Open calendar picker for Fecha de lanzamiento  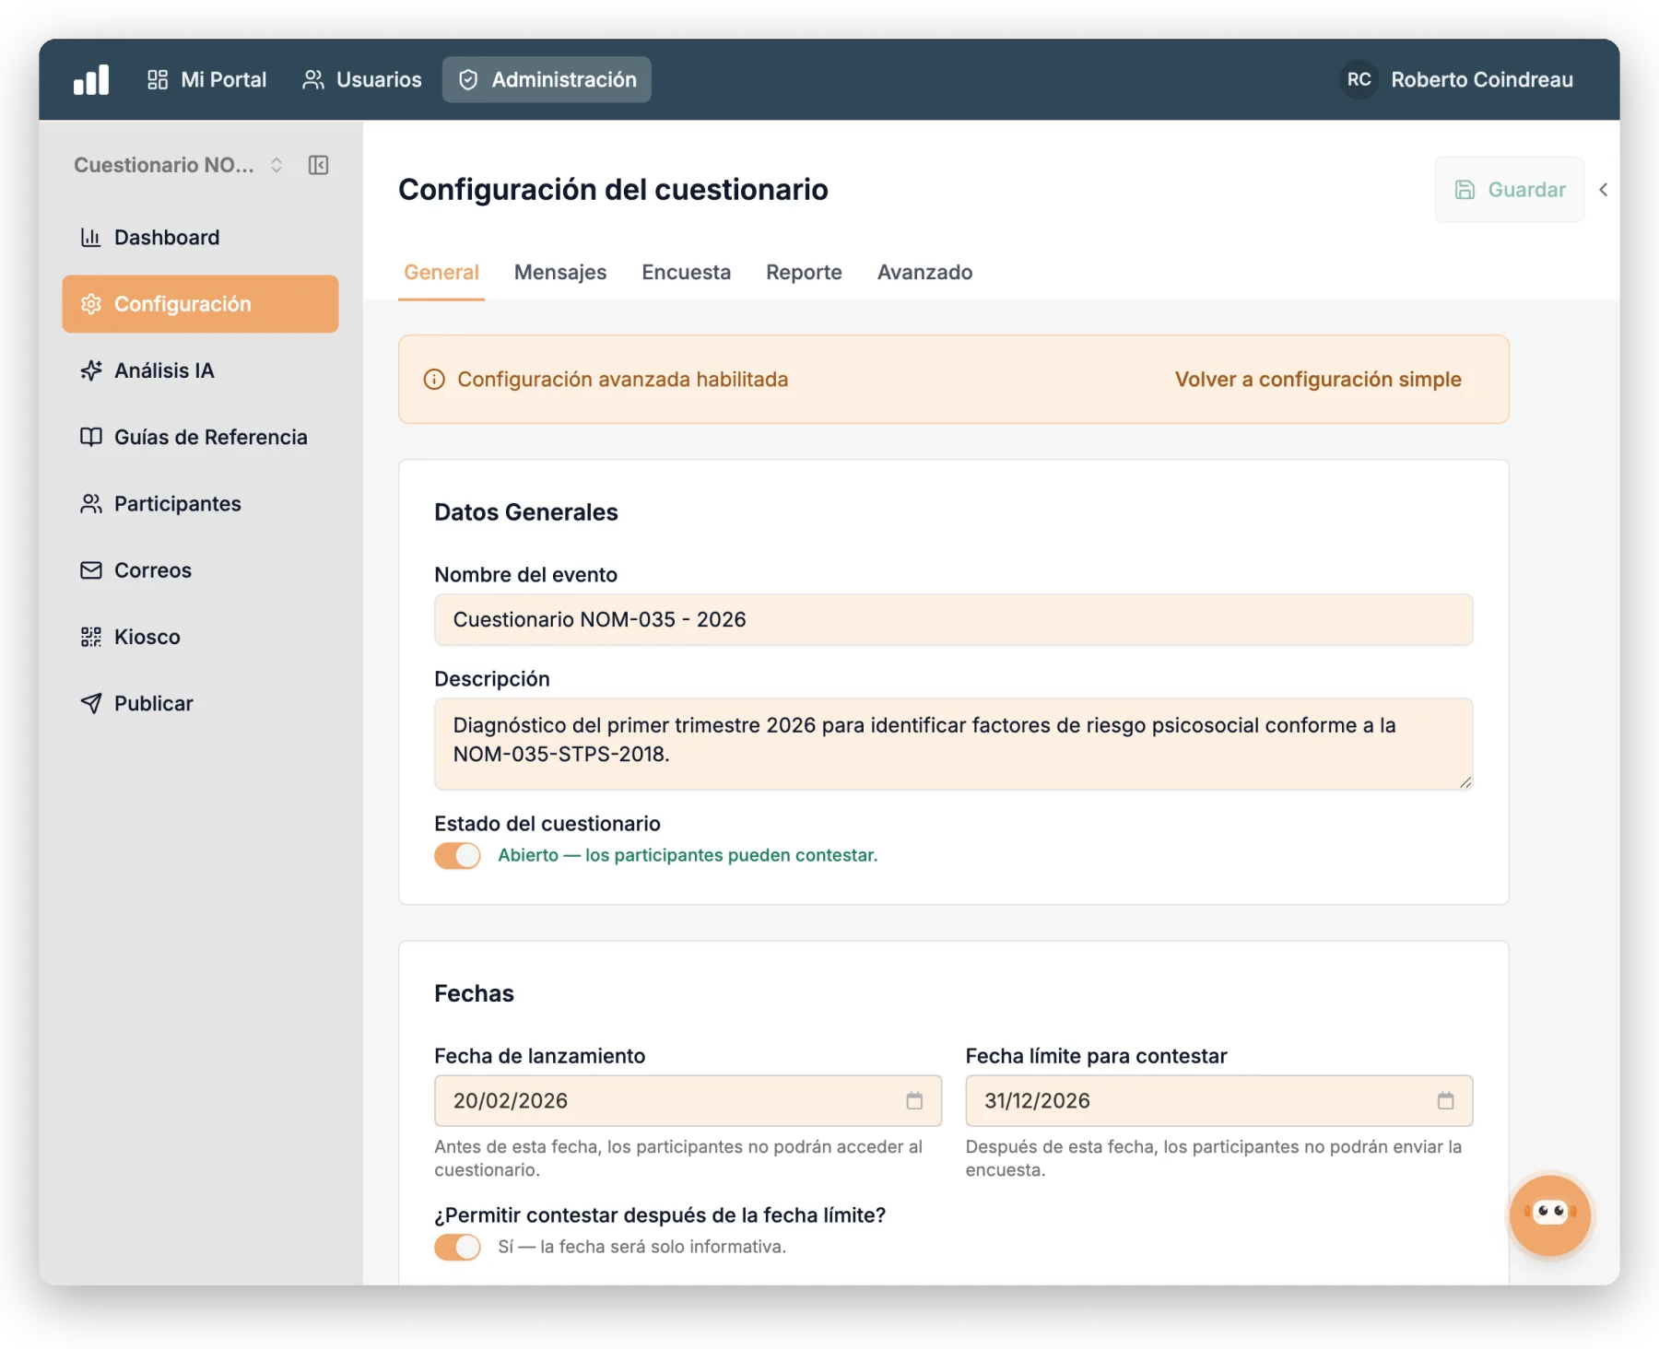[x=914, y=1100]
